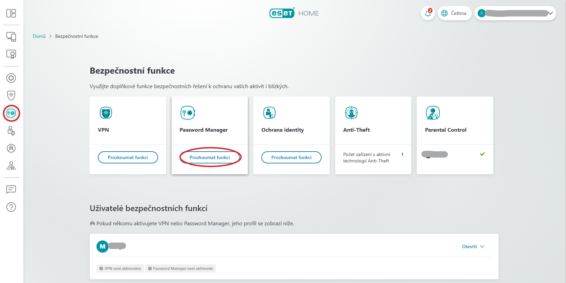Select the security features sidebar icon
The image size is (566, 283).
[11, 113]
